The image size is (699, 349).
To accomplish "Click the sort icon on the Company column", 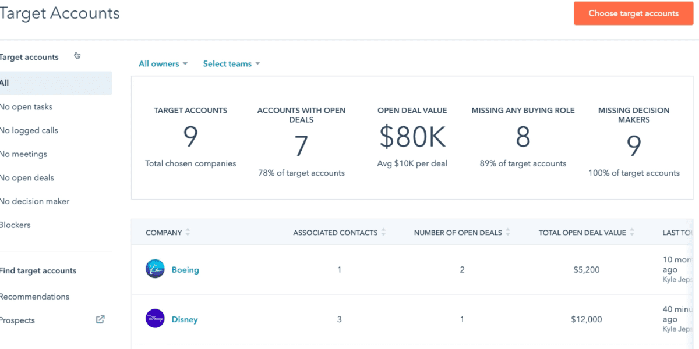I will point(187,232).
